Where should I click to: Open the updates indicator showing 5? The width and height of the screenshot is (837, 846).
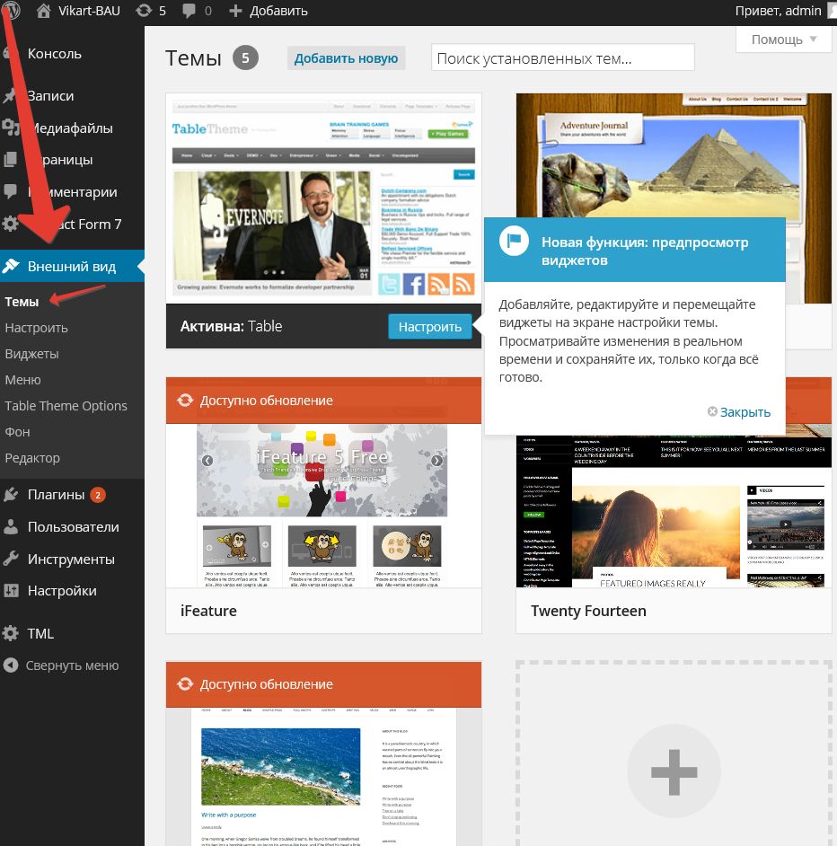tap(151, 11)
